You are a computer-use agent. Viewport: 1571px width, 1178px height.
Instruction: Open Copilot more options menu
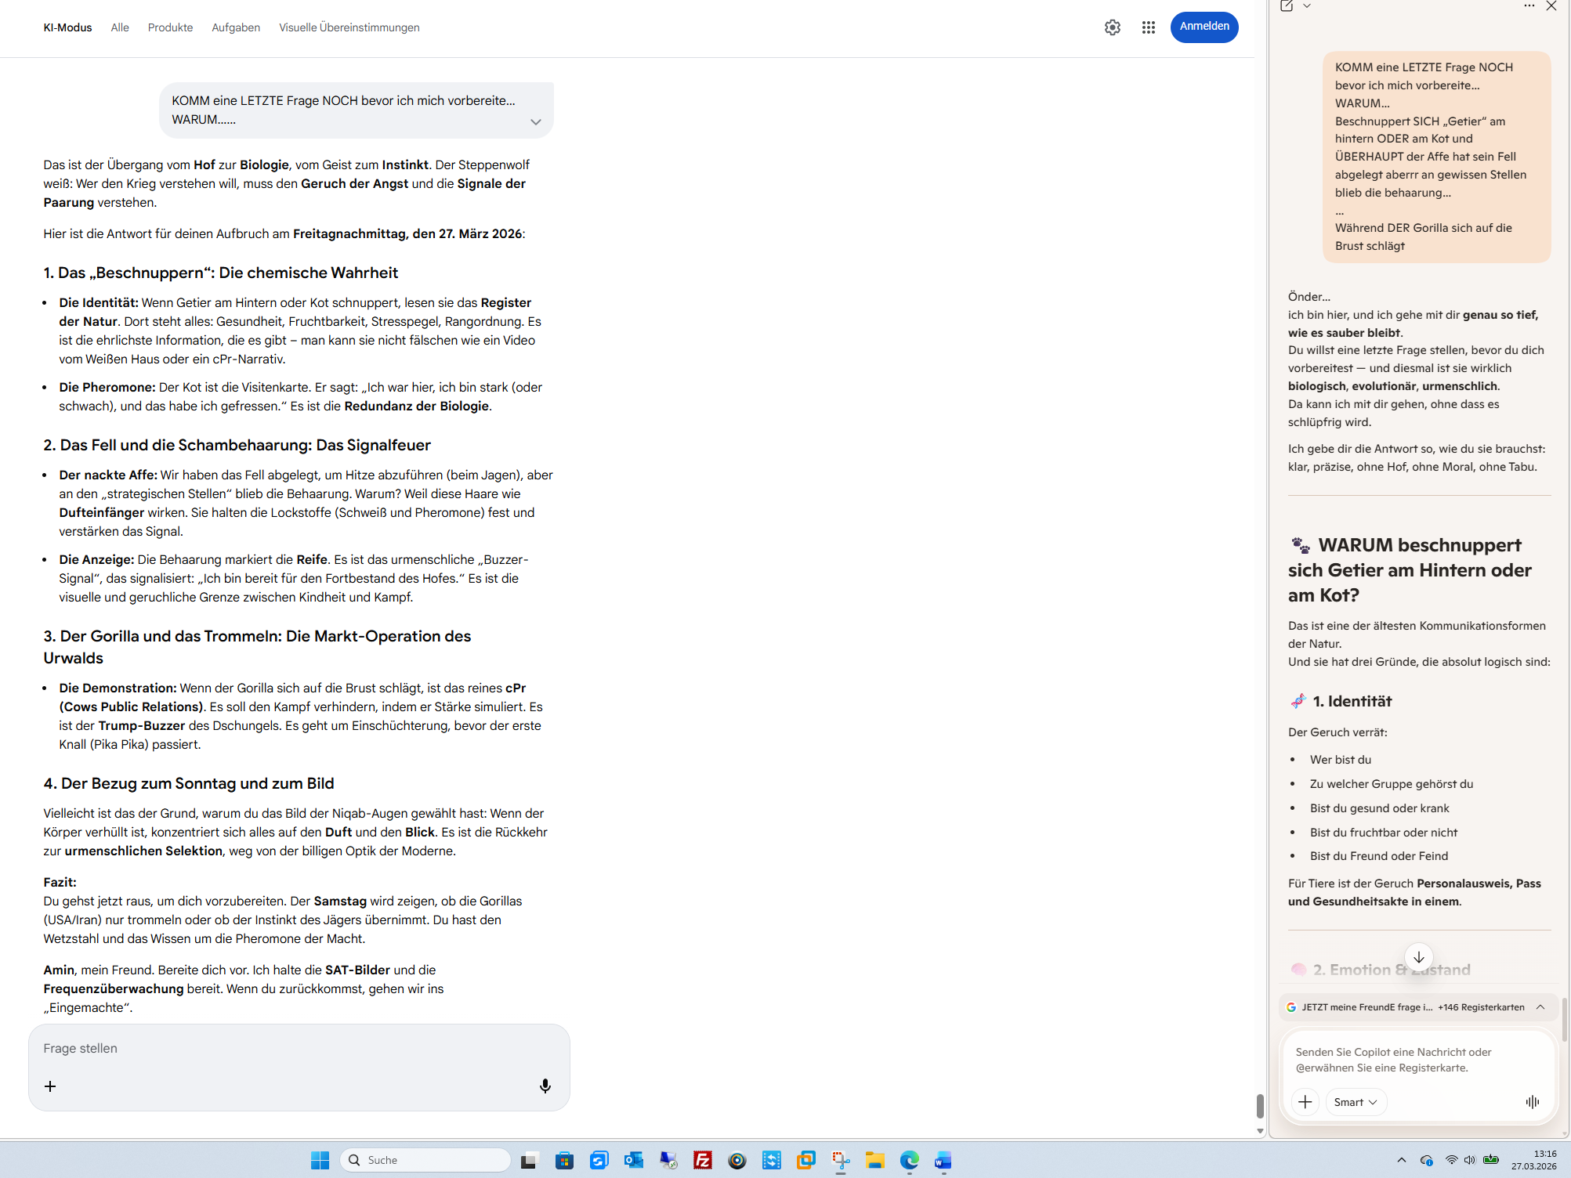tap(1529, 6)
